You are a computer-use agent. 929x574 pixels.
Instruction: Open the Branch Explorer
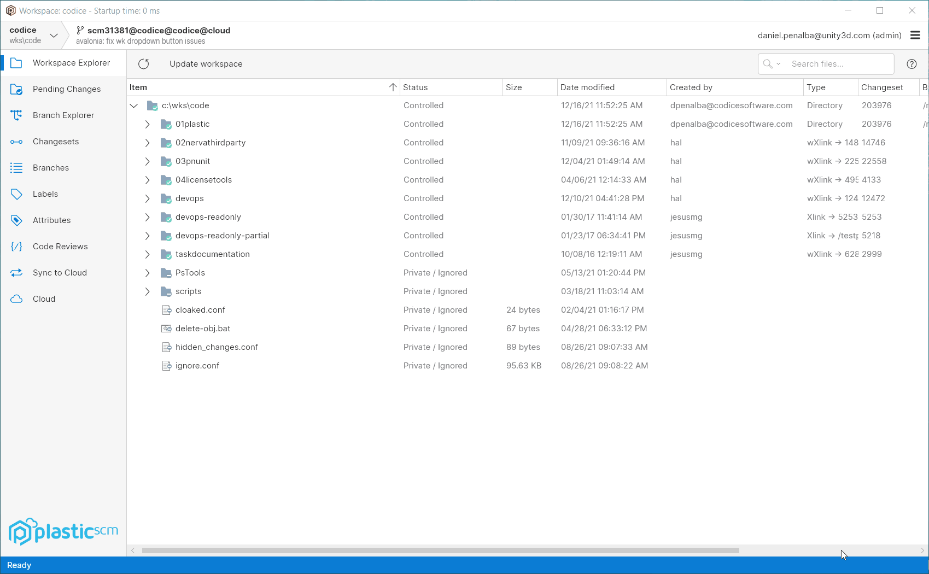click(x=63, y=115)
